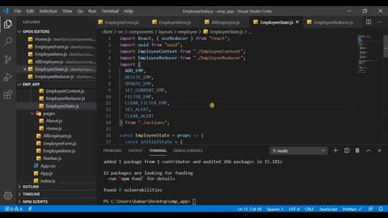The height and width of the screenshot is (218, 388).
Task: Click the errors and warnings status indicator
Action: click(13, 209)
